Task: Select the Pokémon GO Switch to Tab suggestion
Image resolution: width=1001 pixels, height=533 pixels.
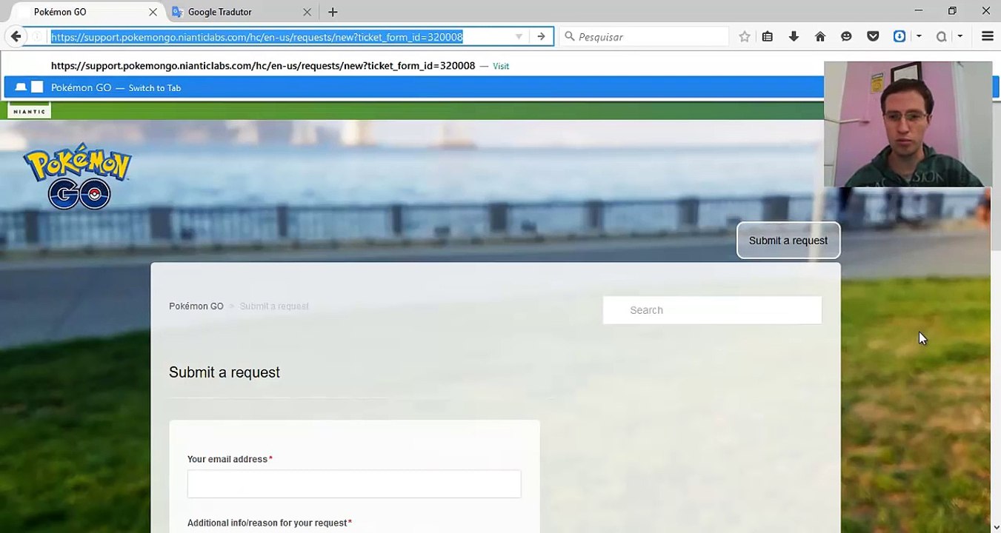Action: 413,87
